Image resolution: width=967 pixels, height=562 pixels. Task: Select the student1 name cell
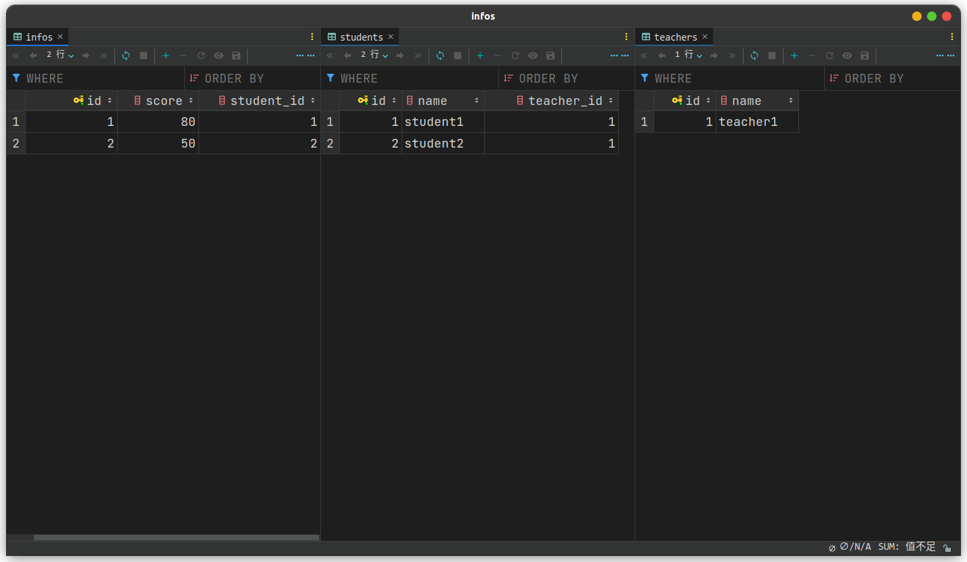tap(444, 122)
